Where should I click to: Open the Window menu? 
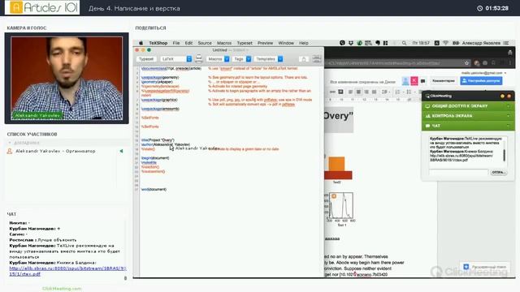(286, 43)
